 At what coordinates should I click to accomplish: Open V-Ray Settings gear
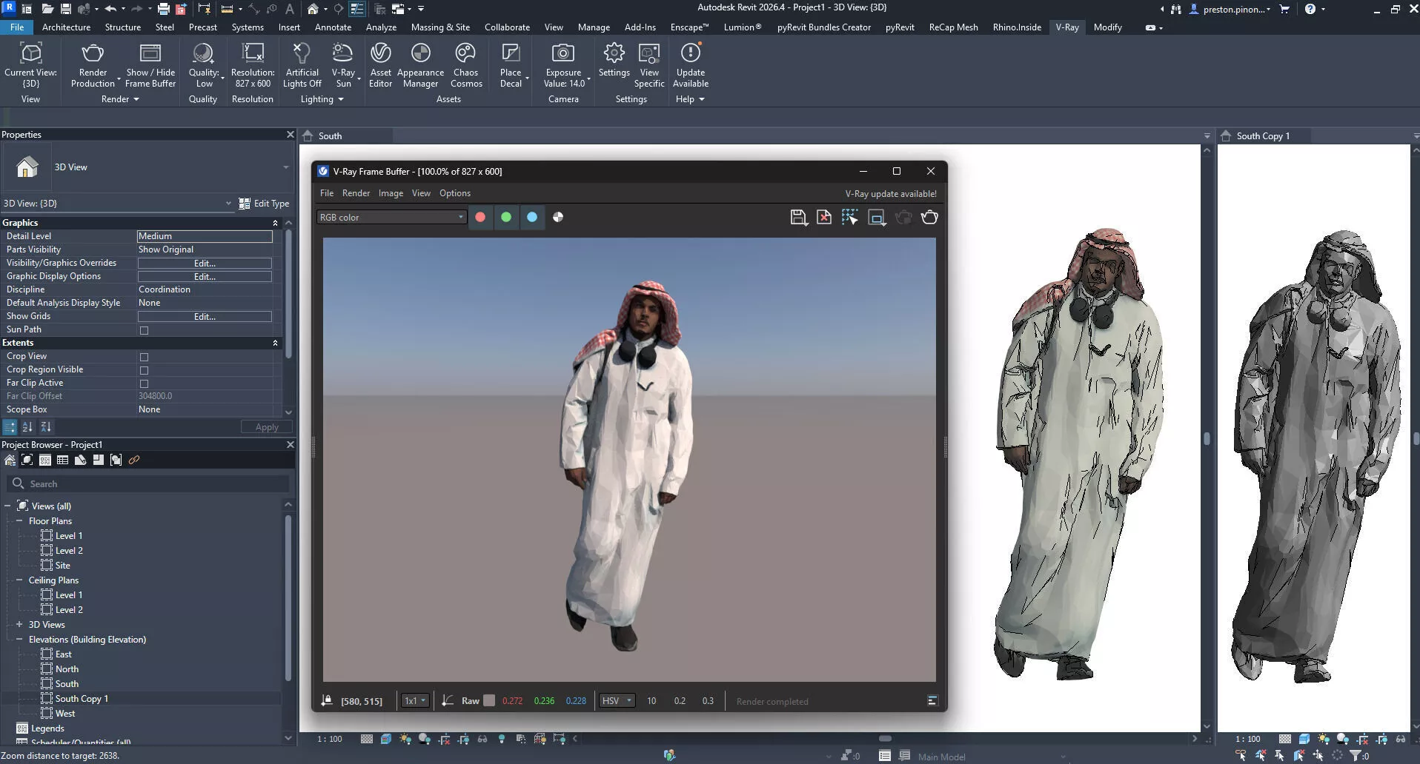point(614,53)
